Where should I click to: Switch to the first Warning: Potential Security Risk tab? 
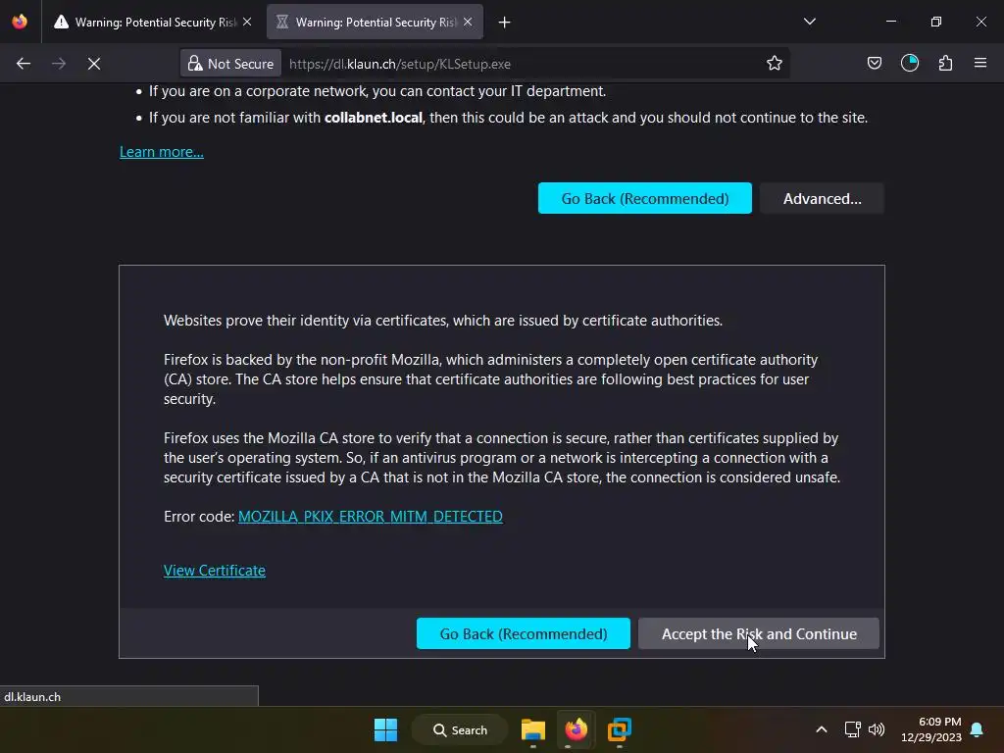[154, 23]
